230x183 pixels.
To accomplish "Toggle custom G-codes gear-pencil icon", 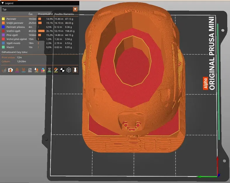I will pyautogui.click(x=56, y=70).
